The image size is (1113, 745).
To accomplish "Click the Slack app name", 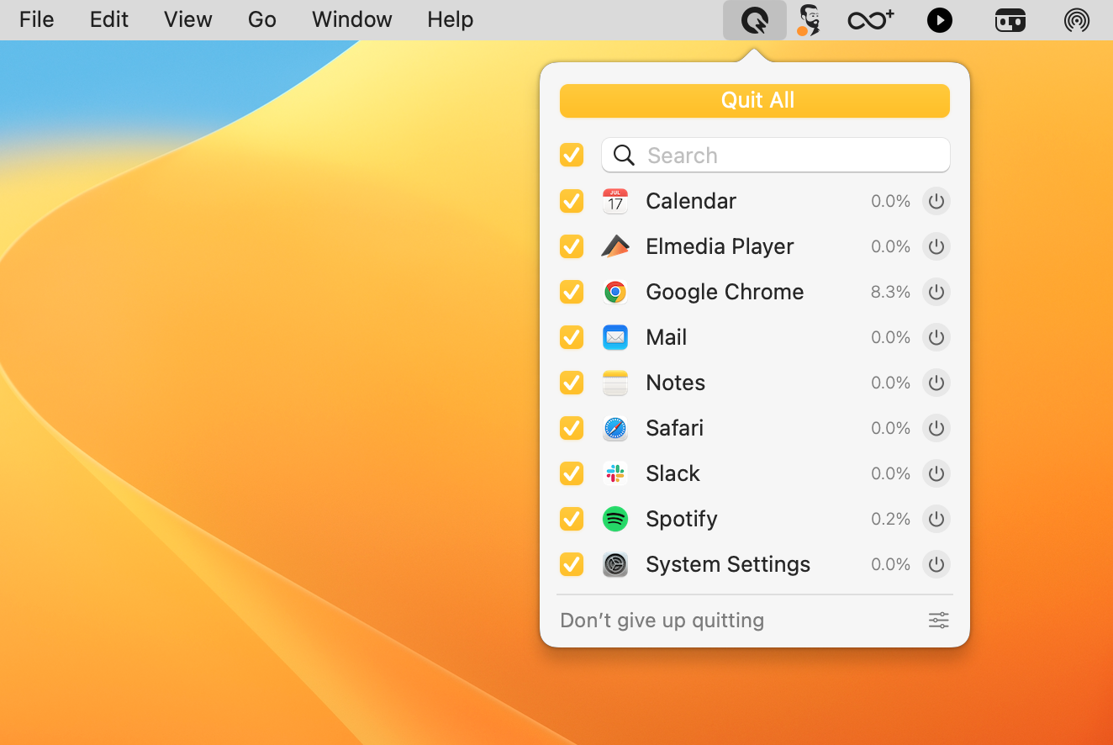I will pos(673,473).
